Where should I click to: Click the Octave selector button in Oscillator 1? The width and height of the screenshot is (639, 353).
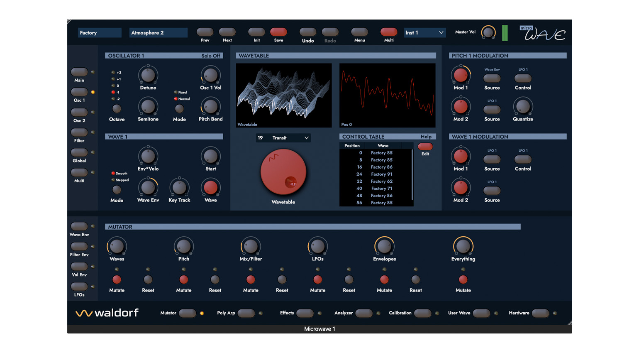(117, 109)
